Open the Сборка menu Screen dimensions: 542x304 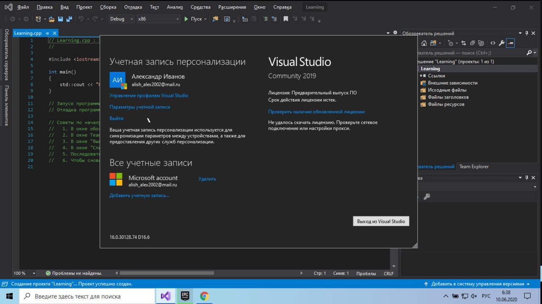[x=108, y=7]
